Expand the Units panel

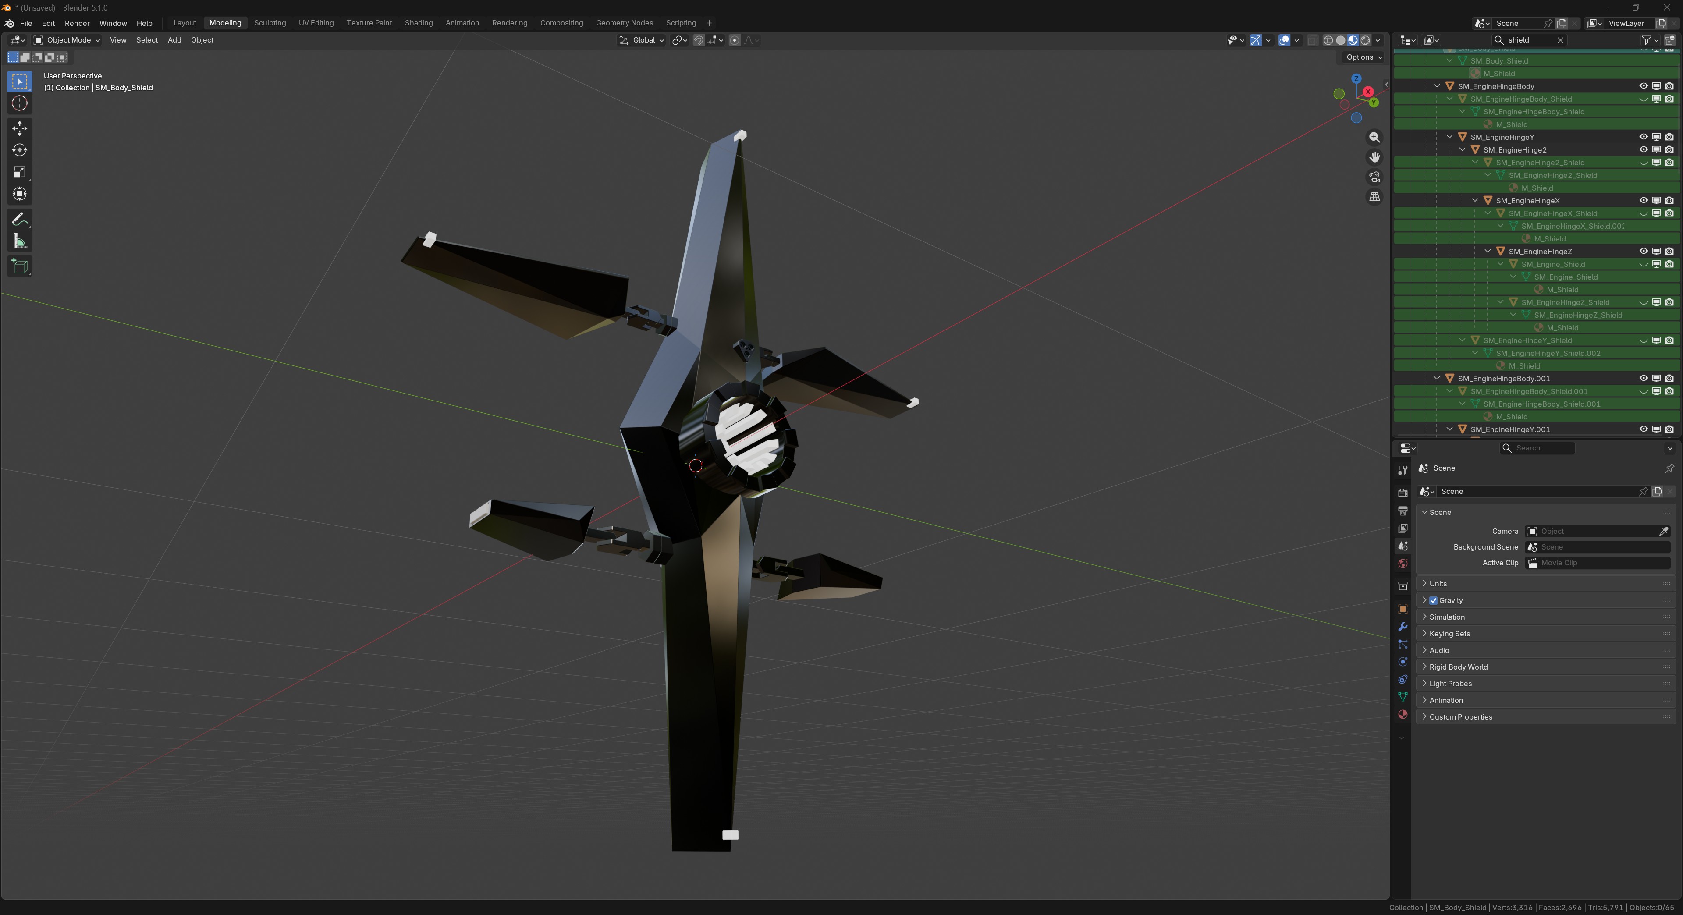(1438, 583)
